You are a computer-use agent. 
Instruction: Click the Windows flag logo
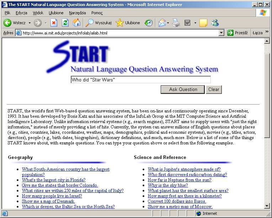(263, 13)
